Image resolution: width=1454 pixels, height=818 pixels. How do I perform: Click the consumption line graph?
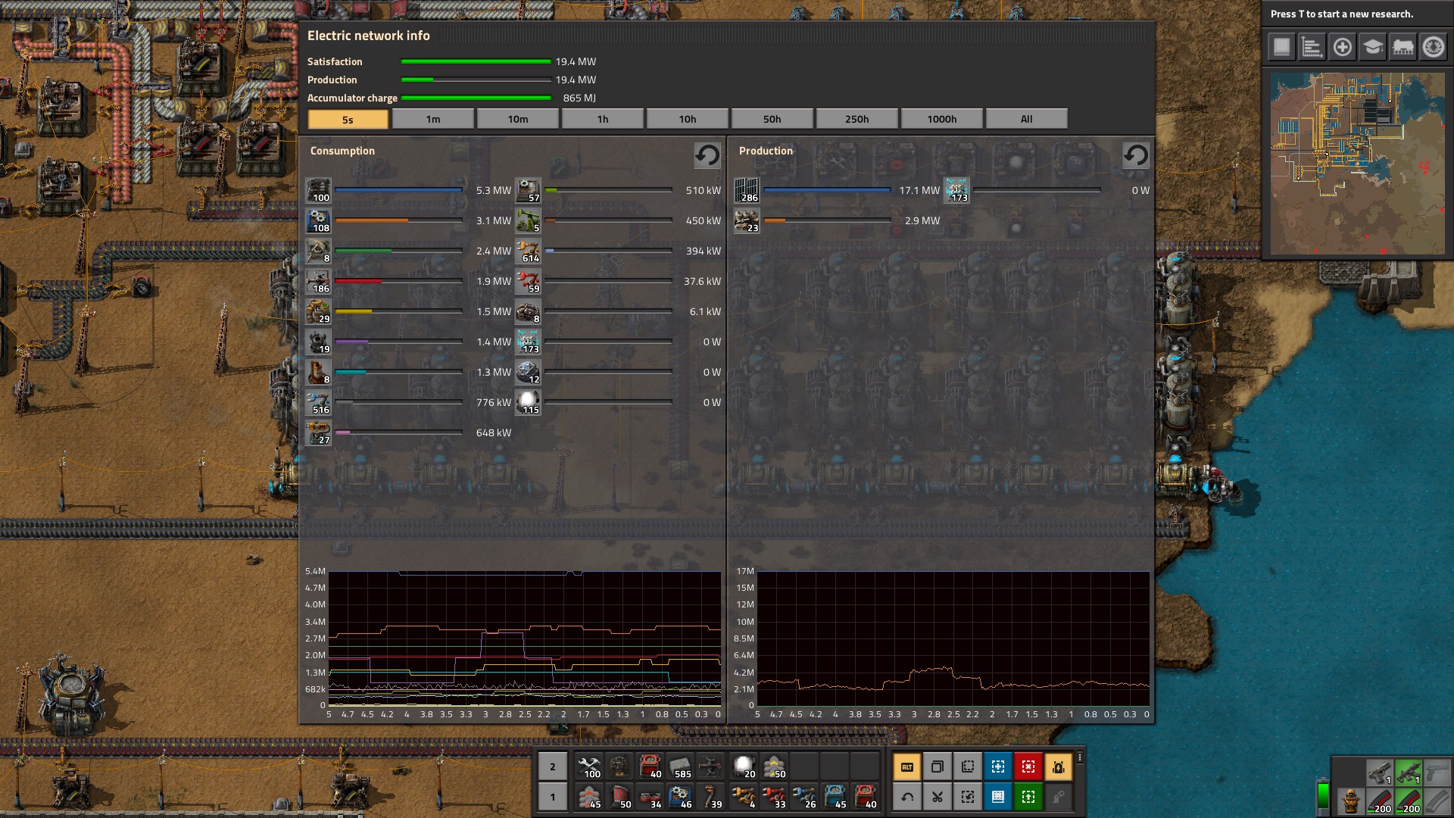524,639
